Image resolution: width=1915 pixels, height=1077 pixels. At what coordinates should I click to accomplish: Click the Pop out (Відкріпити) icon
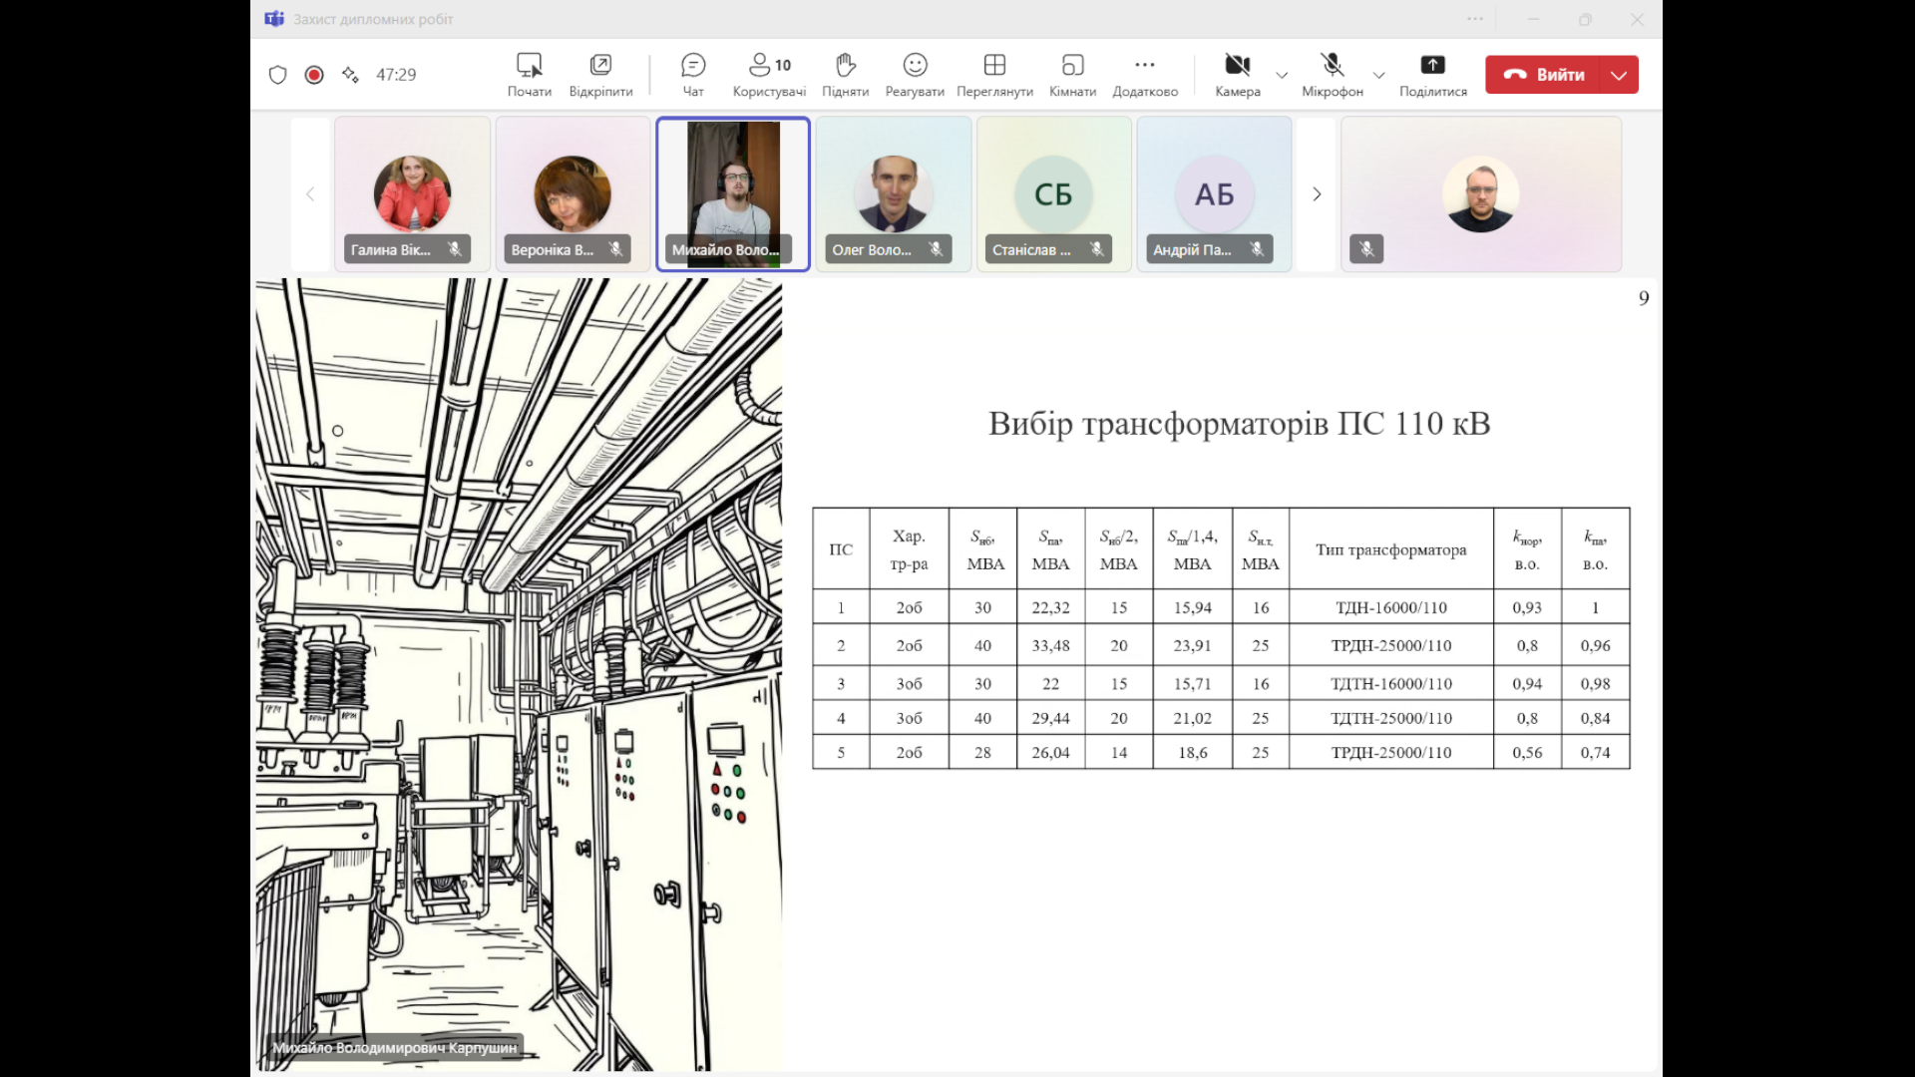(600, 74)
